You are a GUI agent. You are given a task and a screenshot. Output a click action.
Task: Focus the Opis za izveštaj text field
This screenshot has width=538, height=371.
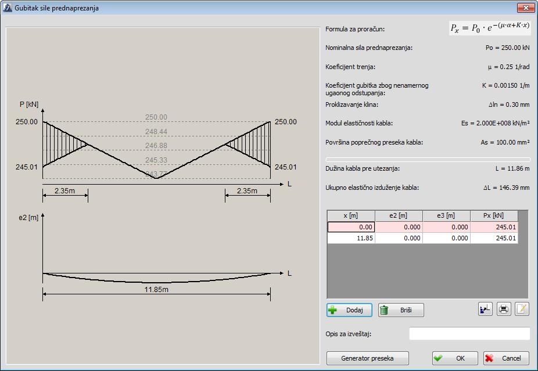[469, 333]
